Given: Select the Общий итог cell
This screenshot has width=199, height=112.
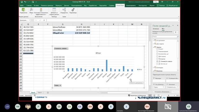Looking at the screenshot, I should pyautogui.click(x=62, y=33).
